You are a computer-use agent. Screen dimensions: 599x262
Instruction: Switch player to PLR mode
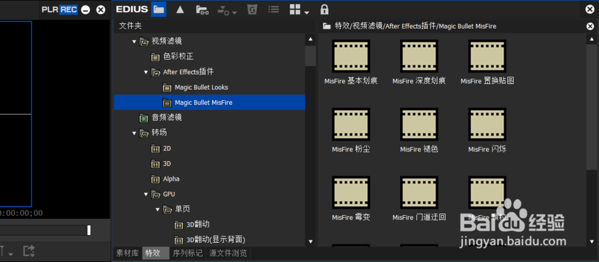click(50, 10)
